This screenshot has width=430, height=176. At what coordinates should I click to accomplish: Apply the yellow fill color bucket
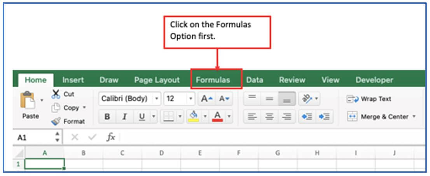pyautogui.click(x=194, y=116)
